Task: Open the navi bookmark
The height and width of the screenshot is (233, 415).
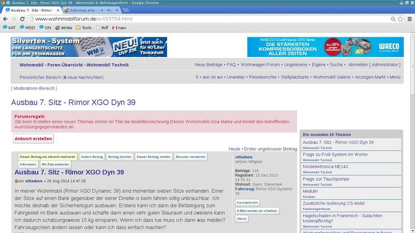Action: 119,27
